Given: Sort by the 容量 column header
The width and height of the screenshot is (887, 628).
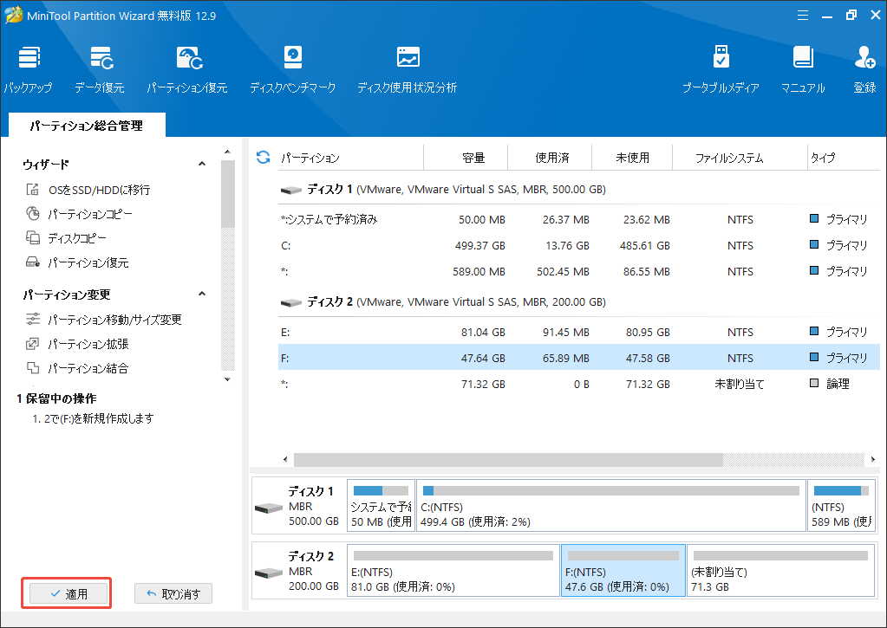Looking at the screenshot, I should pyautogui.click(x=466, y=157).
